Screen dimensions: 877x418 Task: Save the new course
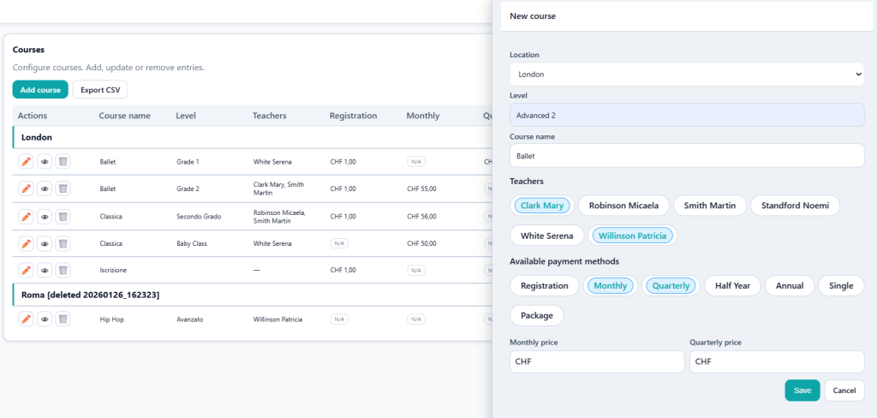point(802,391)
